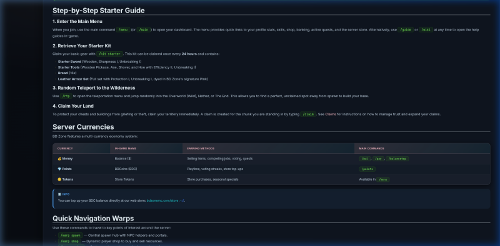Click the /warp spawn command chip

[70, 235]
